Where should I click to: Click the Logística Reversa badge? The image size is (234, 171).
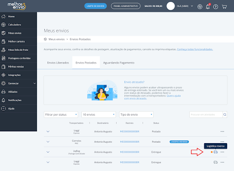click(179, 142)
